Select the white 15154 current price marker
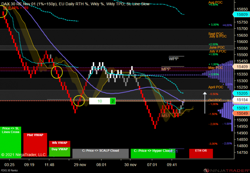This screenshot has width=250, height=173. click(241, 100)
